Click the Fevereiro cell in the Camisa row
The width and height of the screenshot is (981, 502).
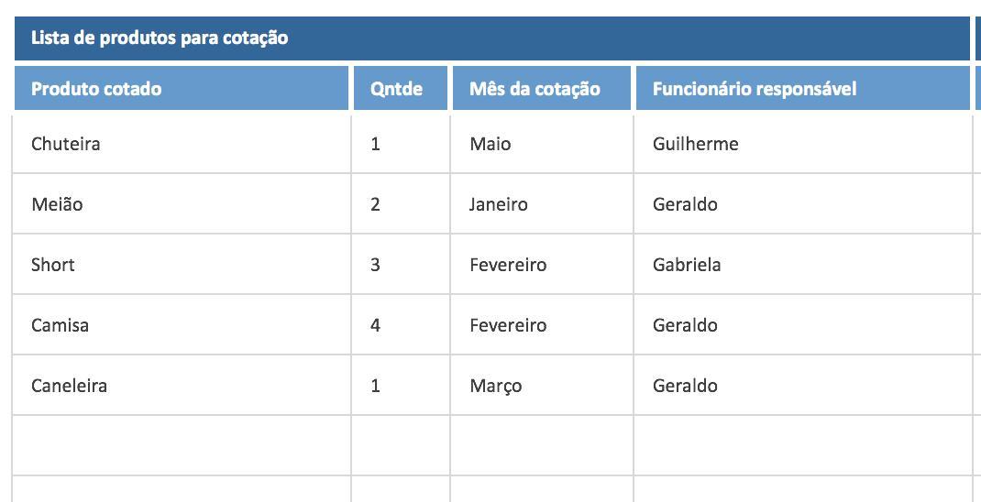(x=541, y=325)
